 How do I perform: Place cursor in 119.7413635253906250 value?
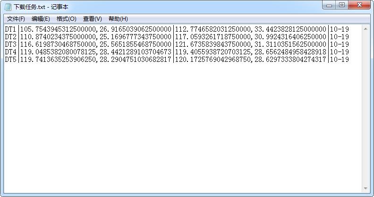point(58,60)
